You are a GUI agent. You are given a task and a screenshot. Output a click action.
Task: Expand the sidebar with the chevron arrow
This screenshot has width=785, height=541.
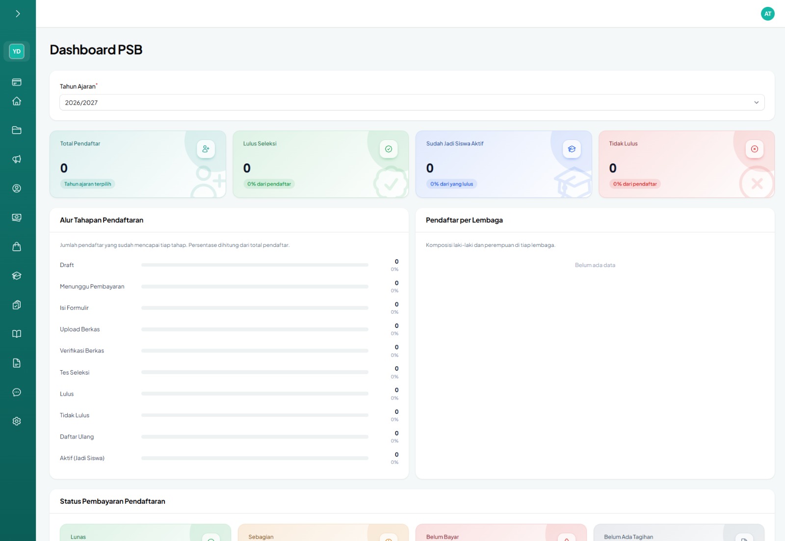[18, 14]
